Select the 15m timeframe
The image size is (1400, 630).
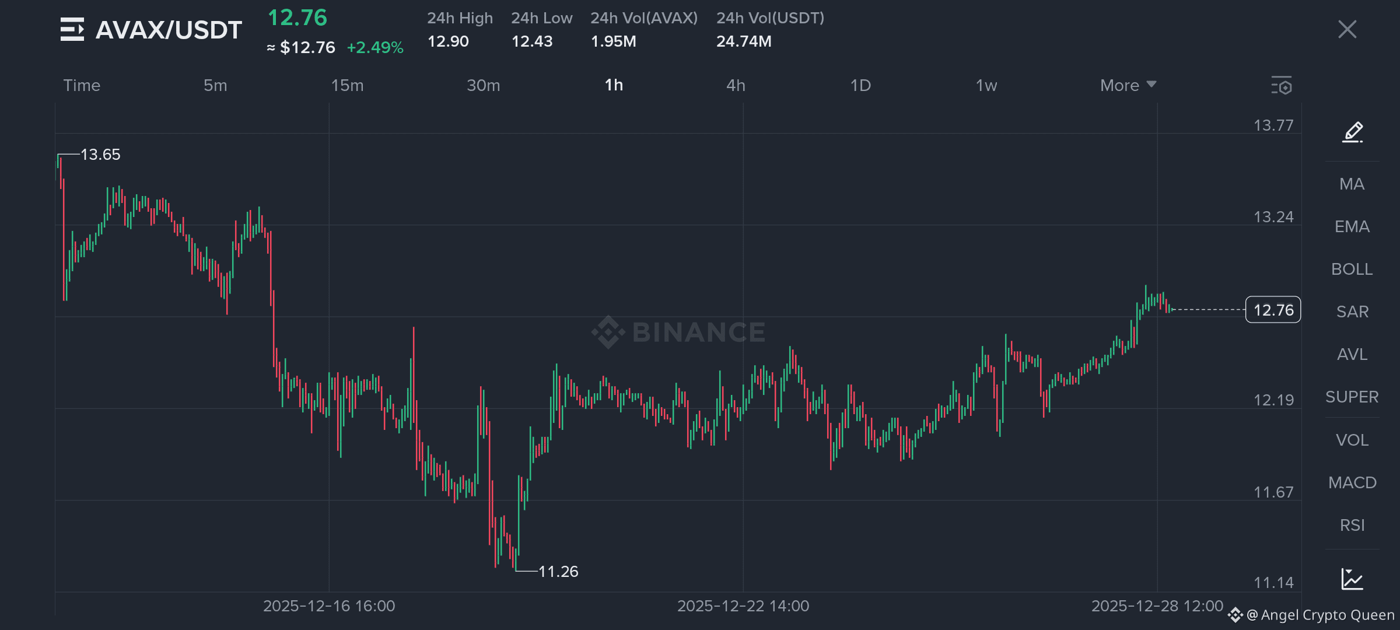tap(347, 85)
